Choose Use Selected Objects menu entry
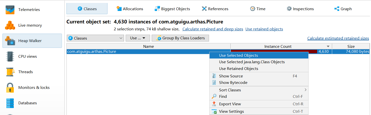This screenshot has height=115, width=371. [238, 56]
